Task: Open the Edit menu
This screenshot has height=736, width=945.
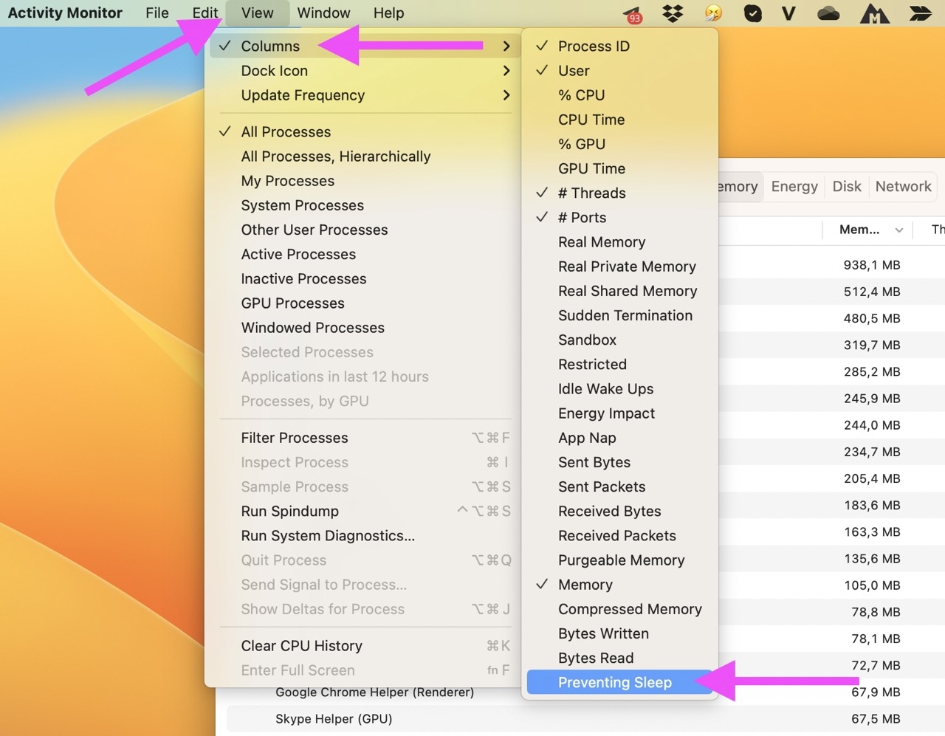Action: (205, 13)
